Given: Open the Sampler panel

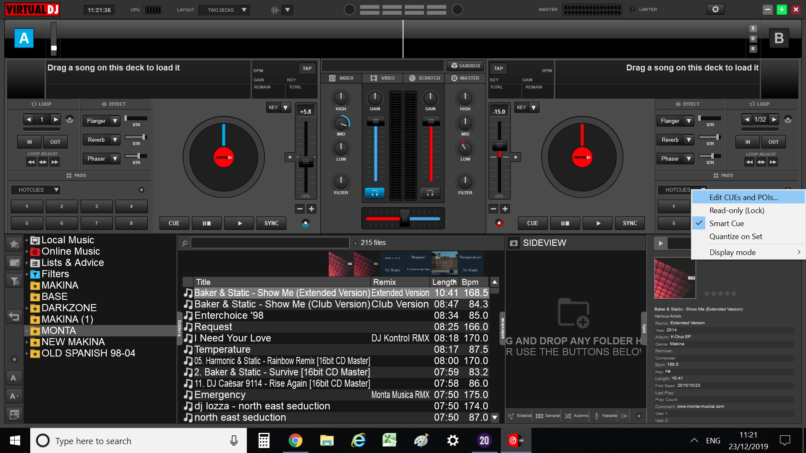Looking at the screenshot, I should (548, 416).
